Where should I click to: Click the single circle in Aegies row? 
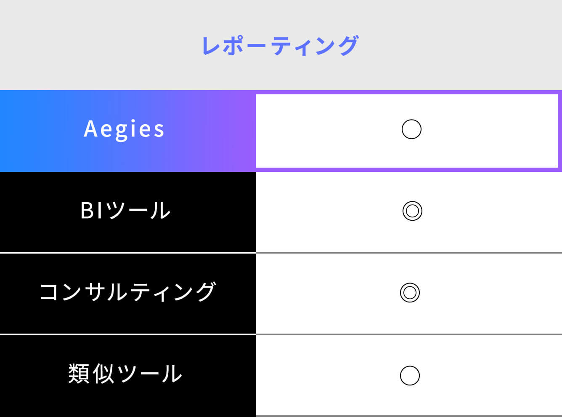point(411,129)
